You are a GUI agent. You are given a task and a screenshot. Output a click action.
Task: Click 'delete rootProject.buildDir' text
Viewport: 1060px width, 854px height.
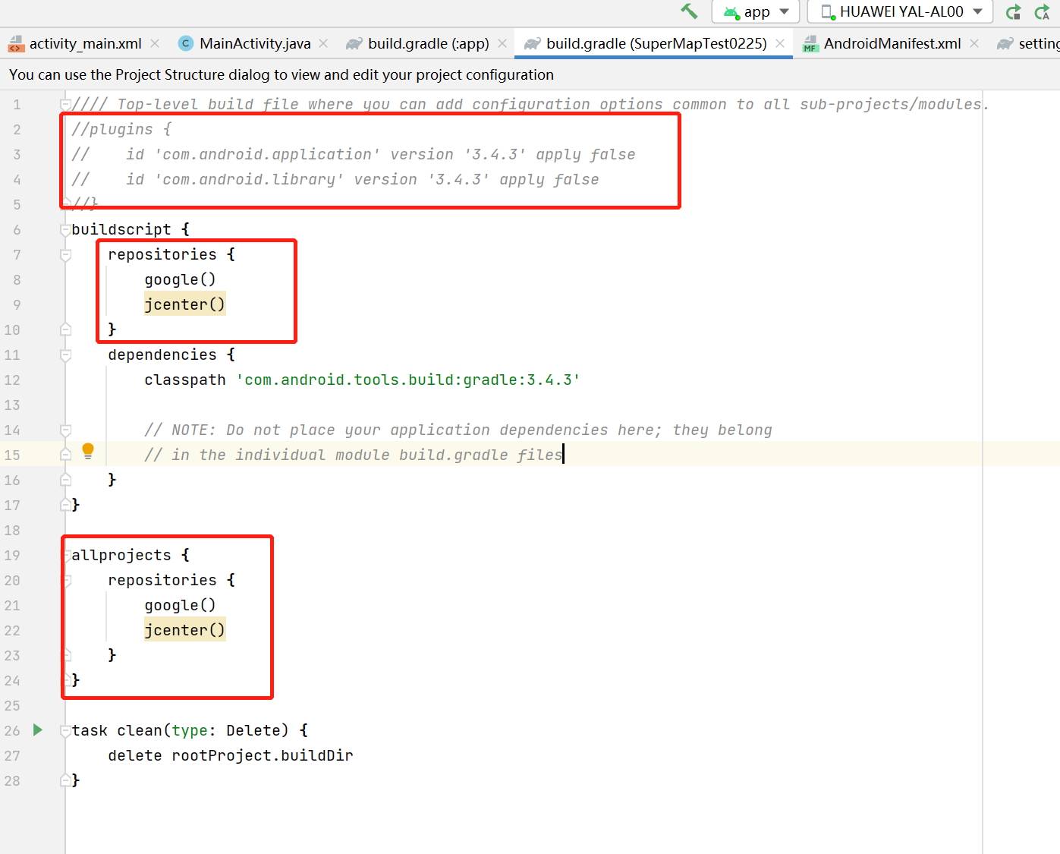pyautogui.click(x=231, y=755)
